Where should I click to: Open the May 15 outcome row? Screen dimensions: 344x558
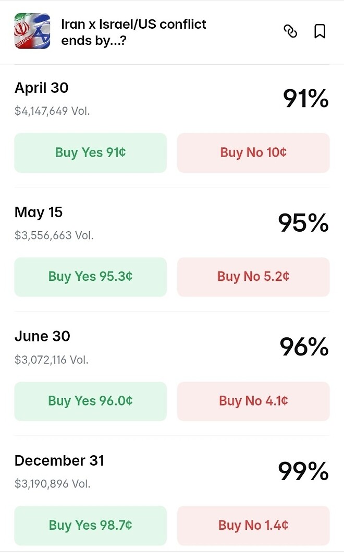(x=39, y=212)
